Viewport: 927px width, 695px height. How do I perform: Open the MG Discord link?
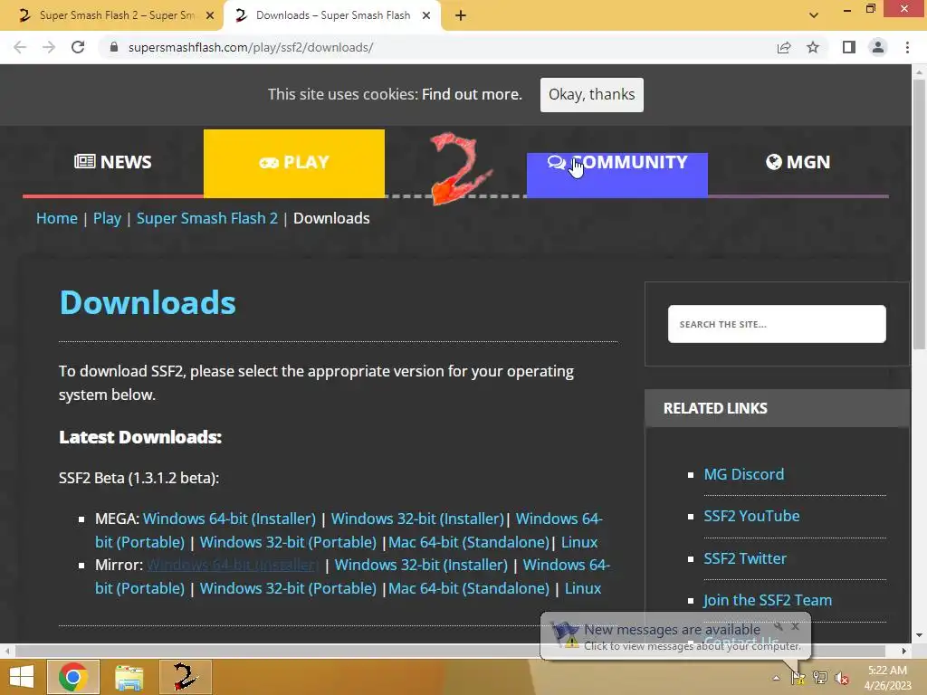pyautogui.click(x=744, y=474)
